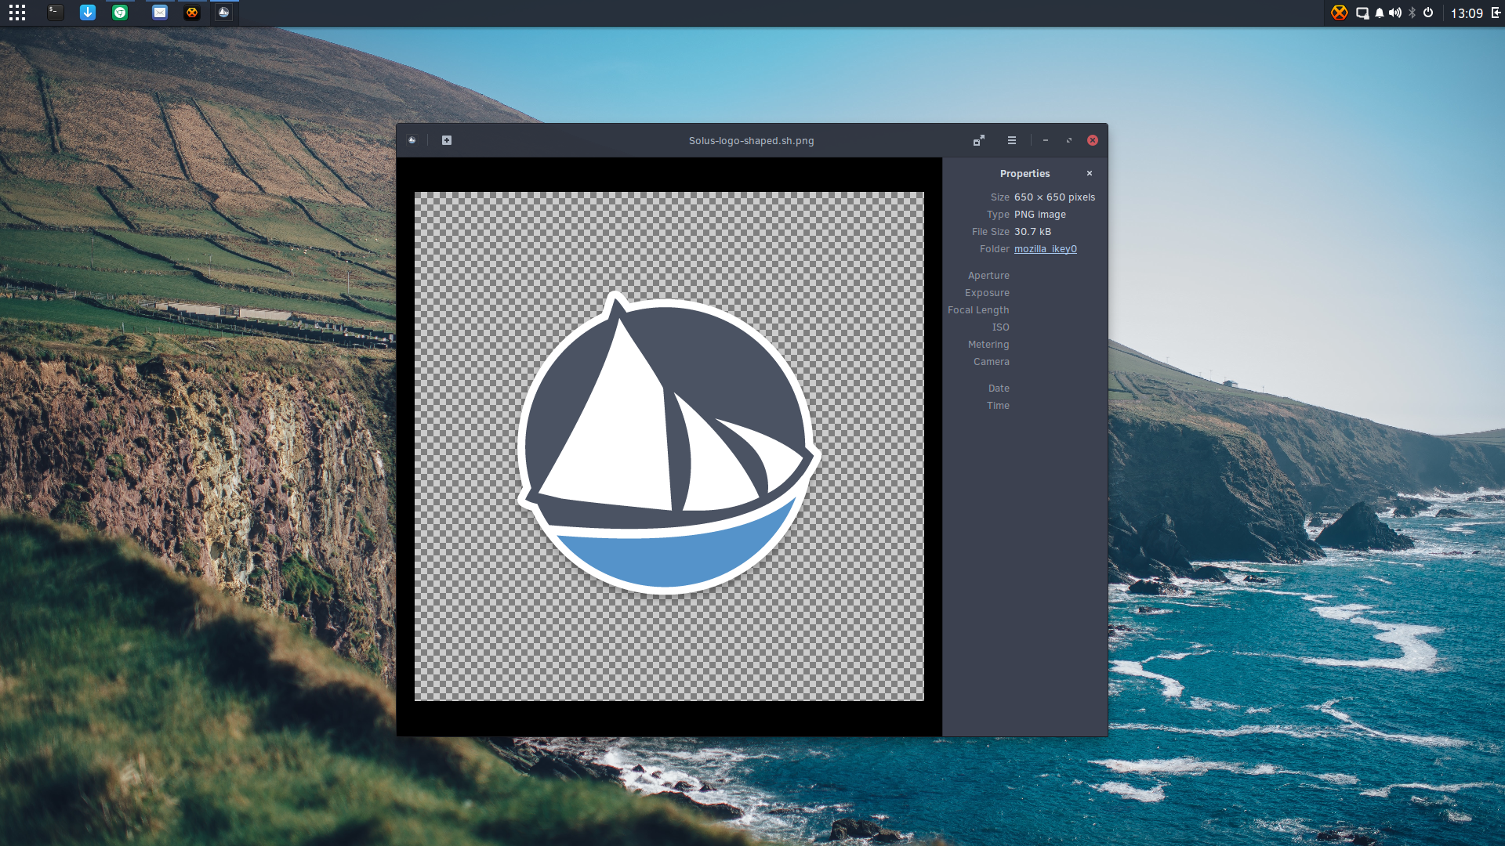This screenshot has height=846, width=1505.
Task: Open the side panel toggle at panel's end
Action: 1496,13
